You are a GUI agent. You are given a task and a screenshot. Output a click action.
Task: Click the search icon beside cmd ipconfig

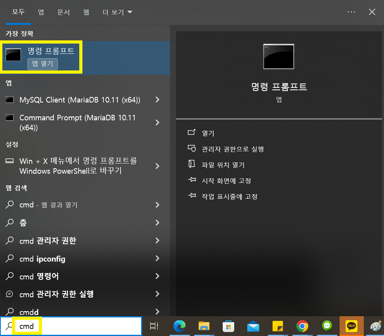point(10,258)
